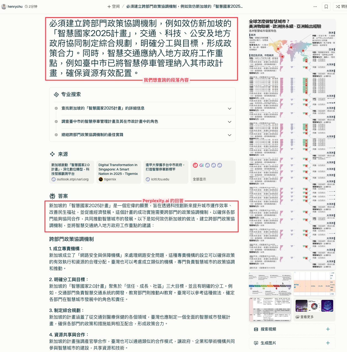Click the clock icon beside 2分钟

click(26, 7)
